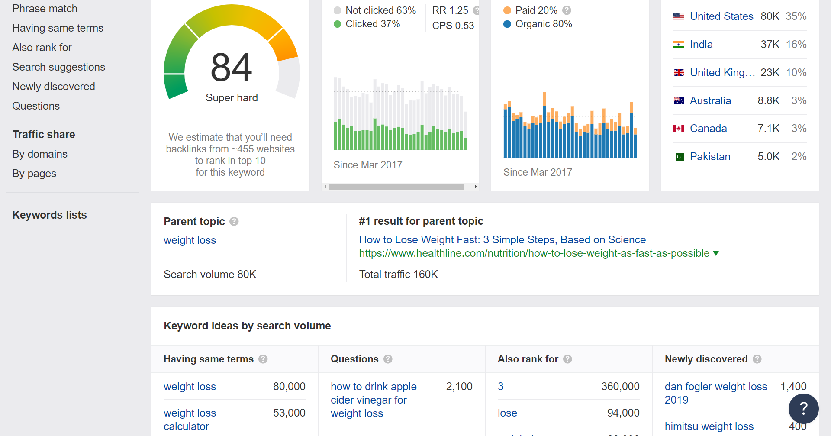Open Canada country link
Image resolution: width=831 pixels, height=436 pixels.
pos(708,129)
